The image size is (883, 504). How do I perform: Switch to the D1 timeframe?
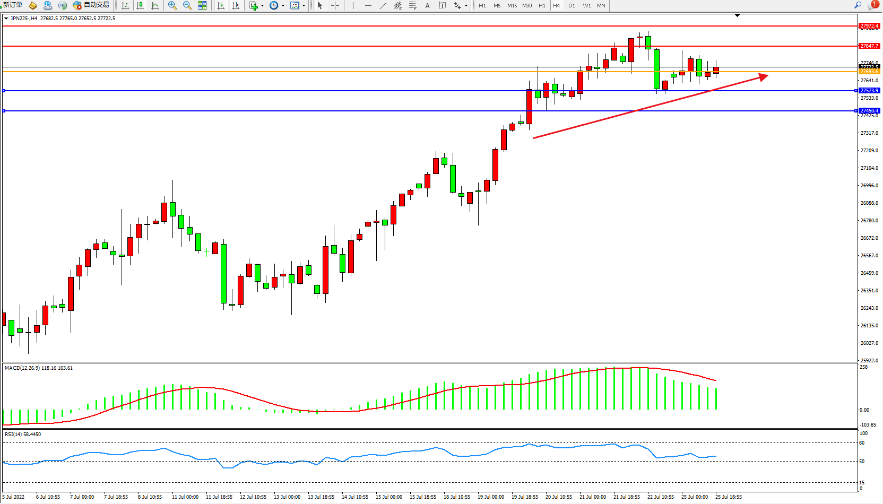click(572, 5)
